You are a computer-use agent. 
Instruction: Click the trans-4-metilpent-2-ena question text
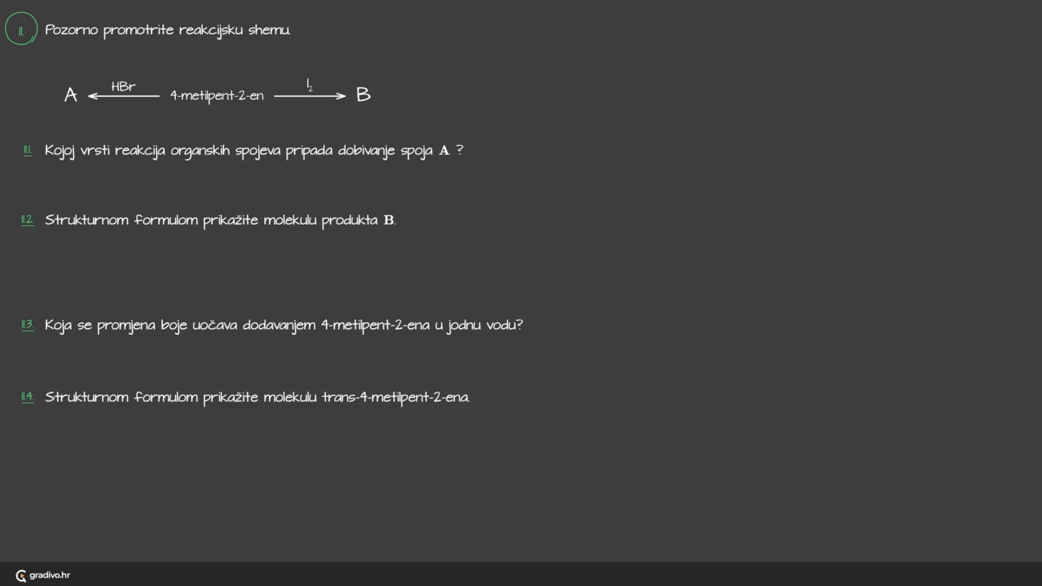pyautogui.click(x=257, y=397)
